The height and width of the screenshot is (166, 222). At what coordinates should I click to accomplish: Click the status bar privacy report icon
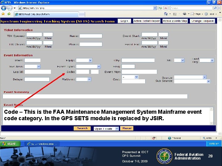pos(154,138)
